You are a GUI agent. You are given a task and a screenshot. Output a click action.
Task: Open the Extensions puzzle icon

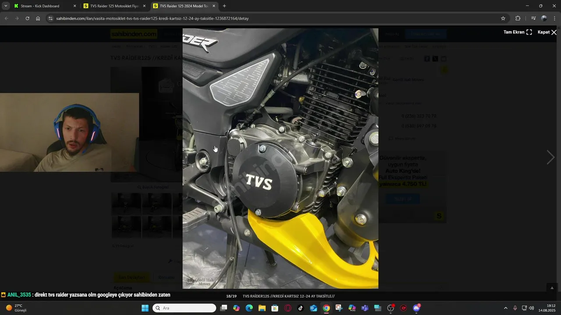(x=518, y=18)
